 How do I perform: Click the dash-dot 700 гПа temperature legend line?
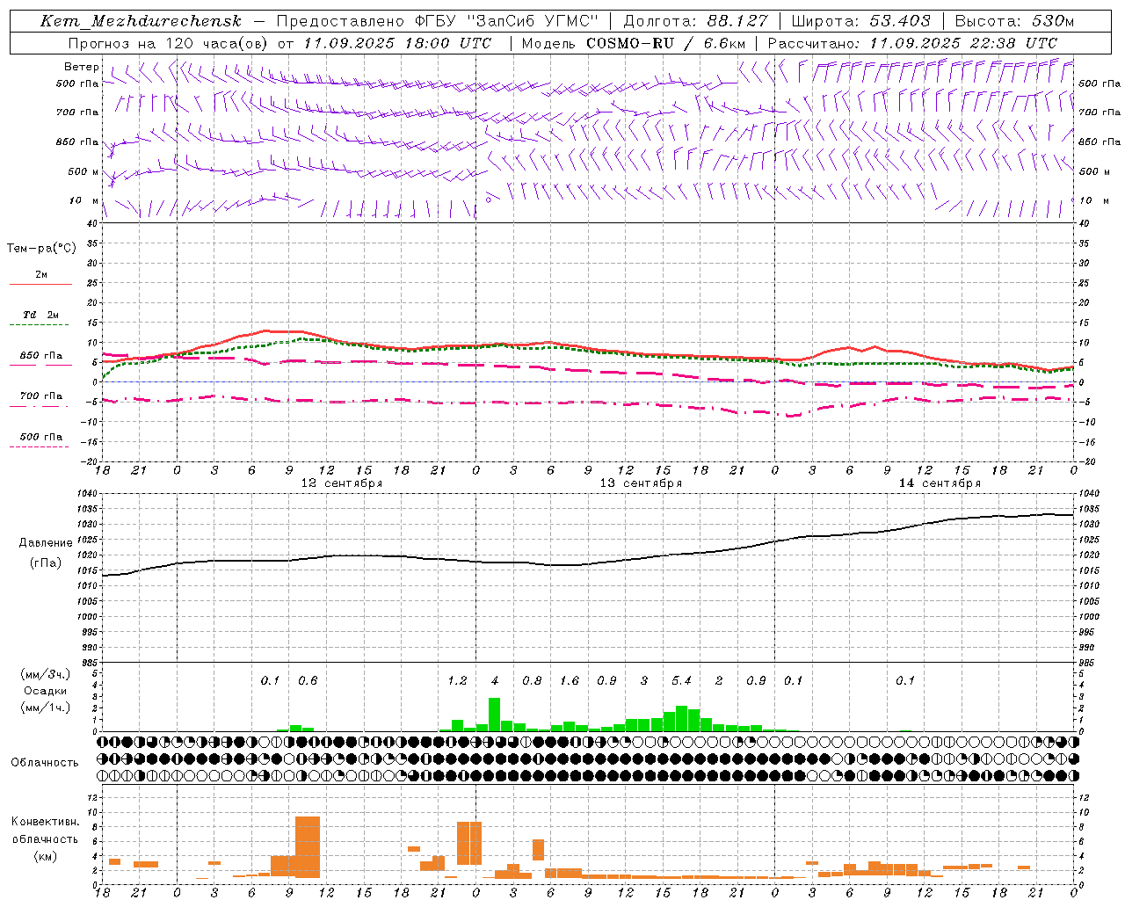tap(39, 406)
